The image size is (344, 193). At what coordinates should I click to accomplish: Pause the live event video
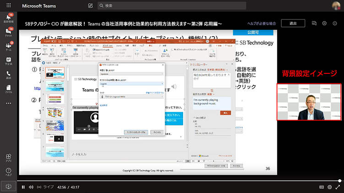click(23, 187)
